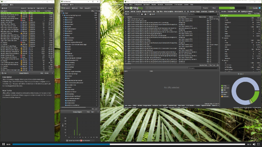262x147 pixels.
Task: Switch to the Response Codes tab
Action: click(147, 11)
